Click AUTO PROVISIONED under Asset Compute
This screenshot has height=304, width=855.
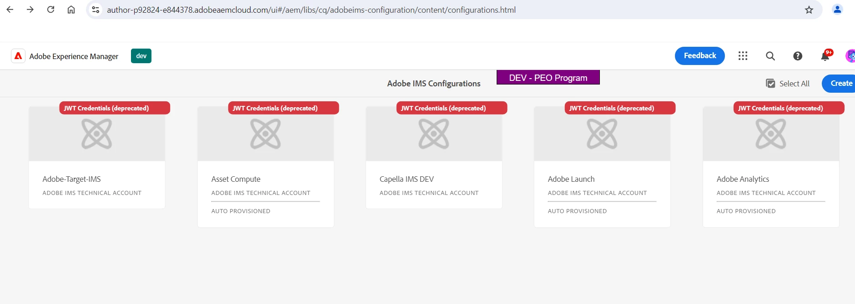241,211
